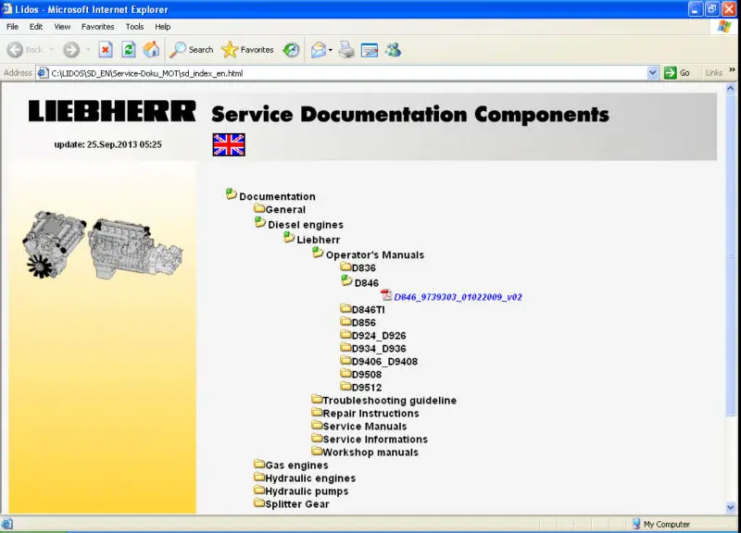
Task: Open the Favorites menu
Action: point(98,27)
